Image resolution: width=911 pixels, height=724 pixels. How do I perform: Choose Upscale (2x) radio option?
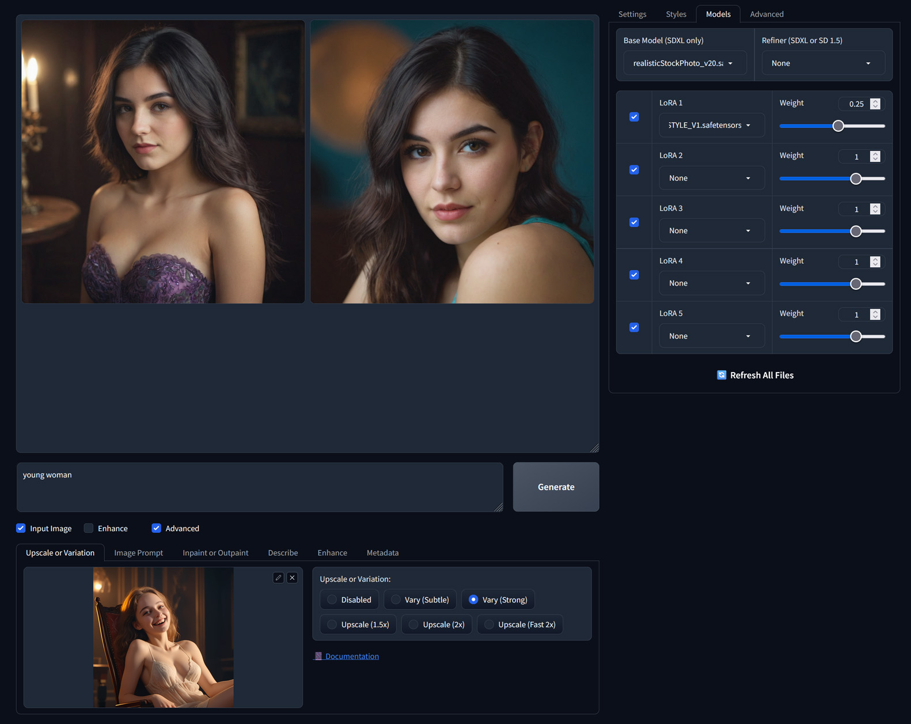413,624
